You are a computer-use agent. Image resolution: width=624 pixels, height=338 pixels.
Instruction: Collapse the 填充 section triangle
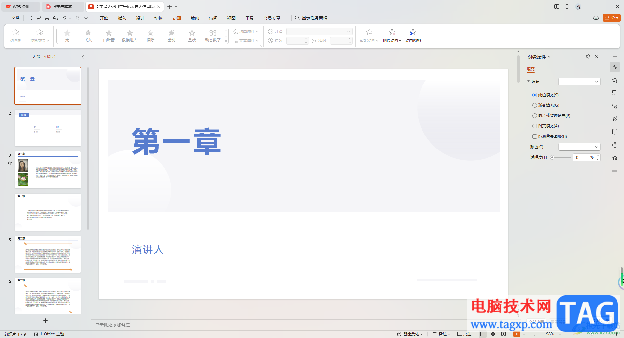(529, 81)
